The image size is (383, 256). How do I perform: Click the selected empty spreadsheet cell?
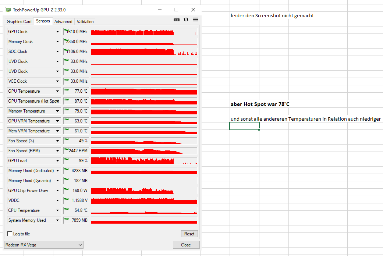245,126
